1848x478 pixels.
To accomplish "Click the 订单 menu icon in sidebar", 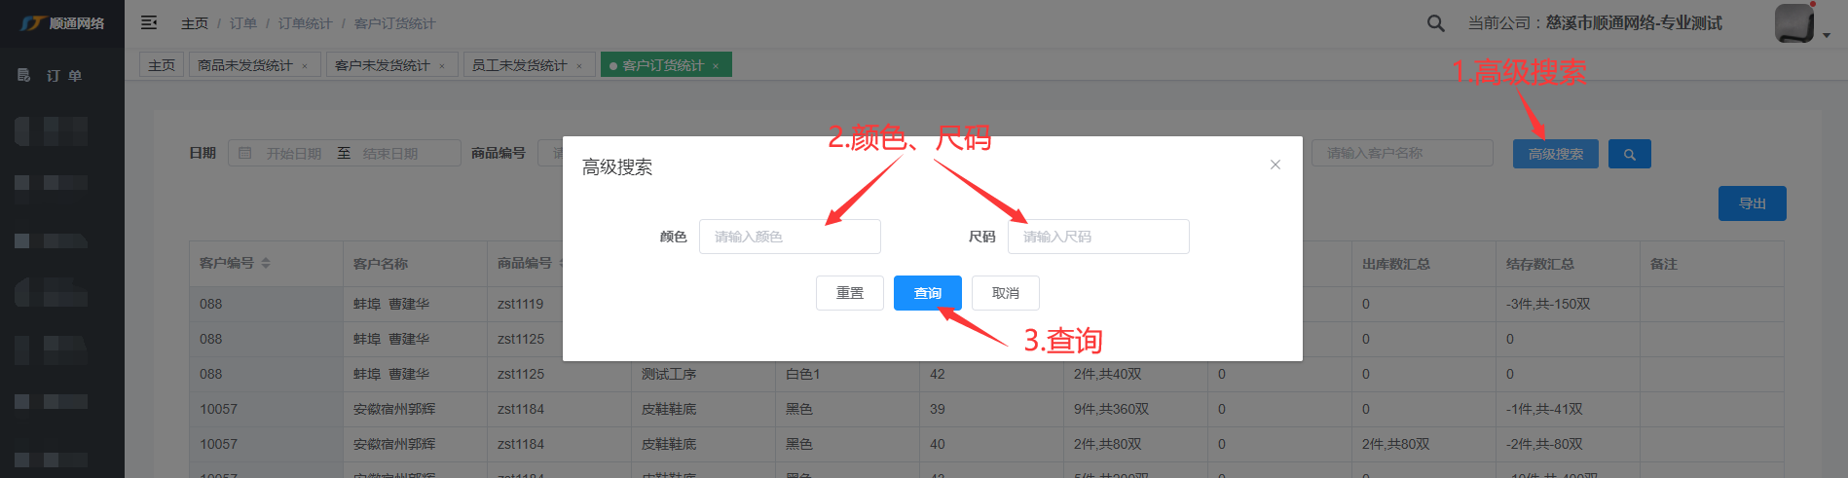I will click(24, 75).
